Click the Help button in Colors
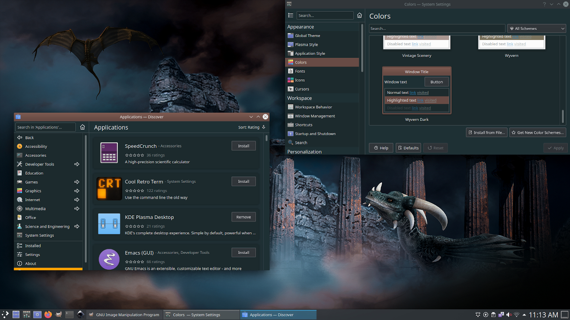This screenshot has width=570, height=320. [x=381, y=148]
